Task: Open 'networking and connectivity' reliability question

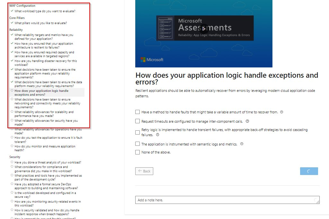Action: (48, 103)
